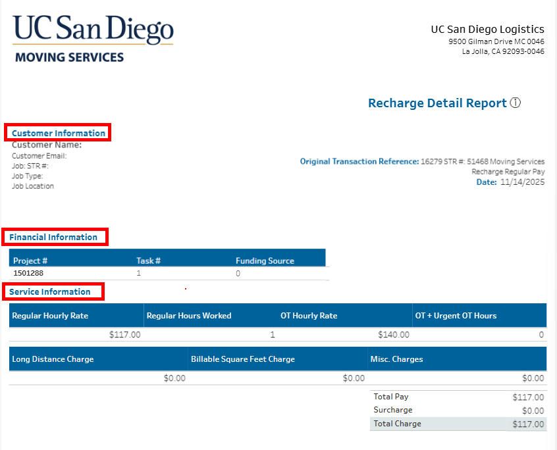Open the Service Information section
This screenshot has width=557, height=450.
pyautogui.click(x=51, y=291)
